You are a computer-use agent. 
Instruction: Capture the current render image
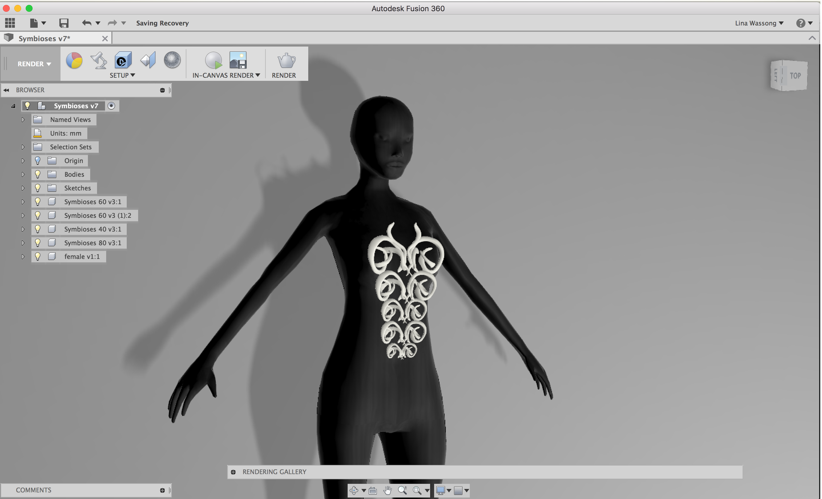click(x=238, y=61)
